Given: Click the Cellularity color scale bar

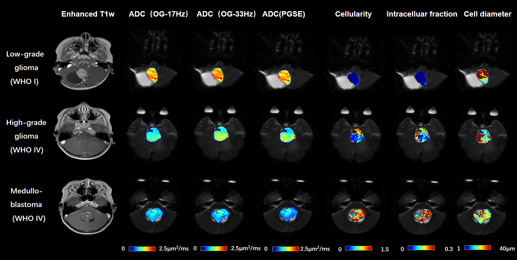Looking at the screenshot, I should tap(359, 248).
